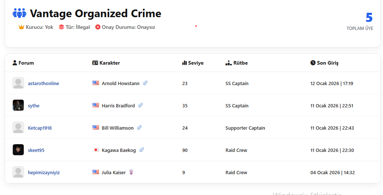Click the US flag next to Harris Bradford
Image resolution: width=383 pixels, height=195 pixels.
[x=96, y=105]
